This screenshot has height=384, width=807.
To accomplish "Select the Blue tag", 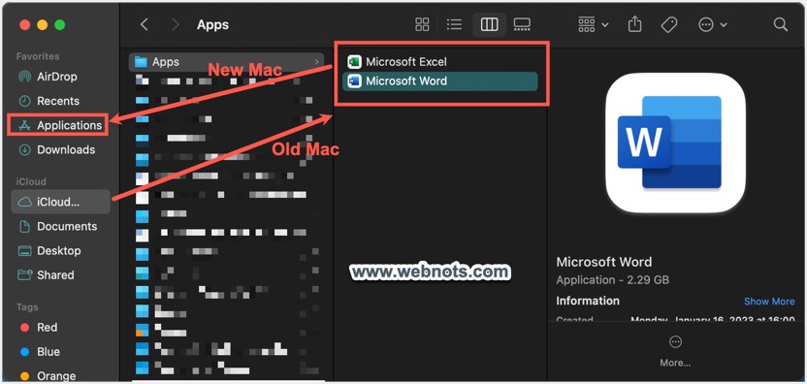I will pos(40,352).
